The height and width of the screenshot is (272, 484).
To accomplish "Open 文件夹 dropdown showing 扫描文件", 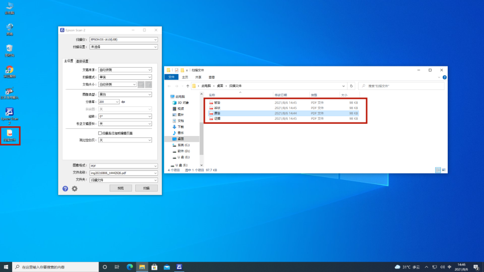I will (124, 180).
